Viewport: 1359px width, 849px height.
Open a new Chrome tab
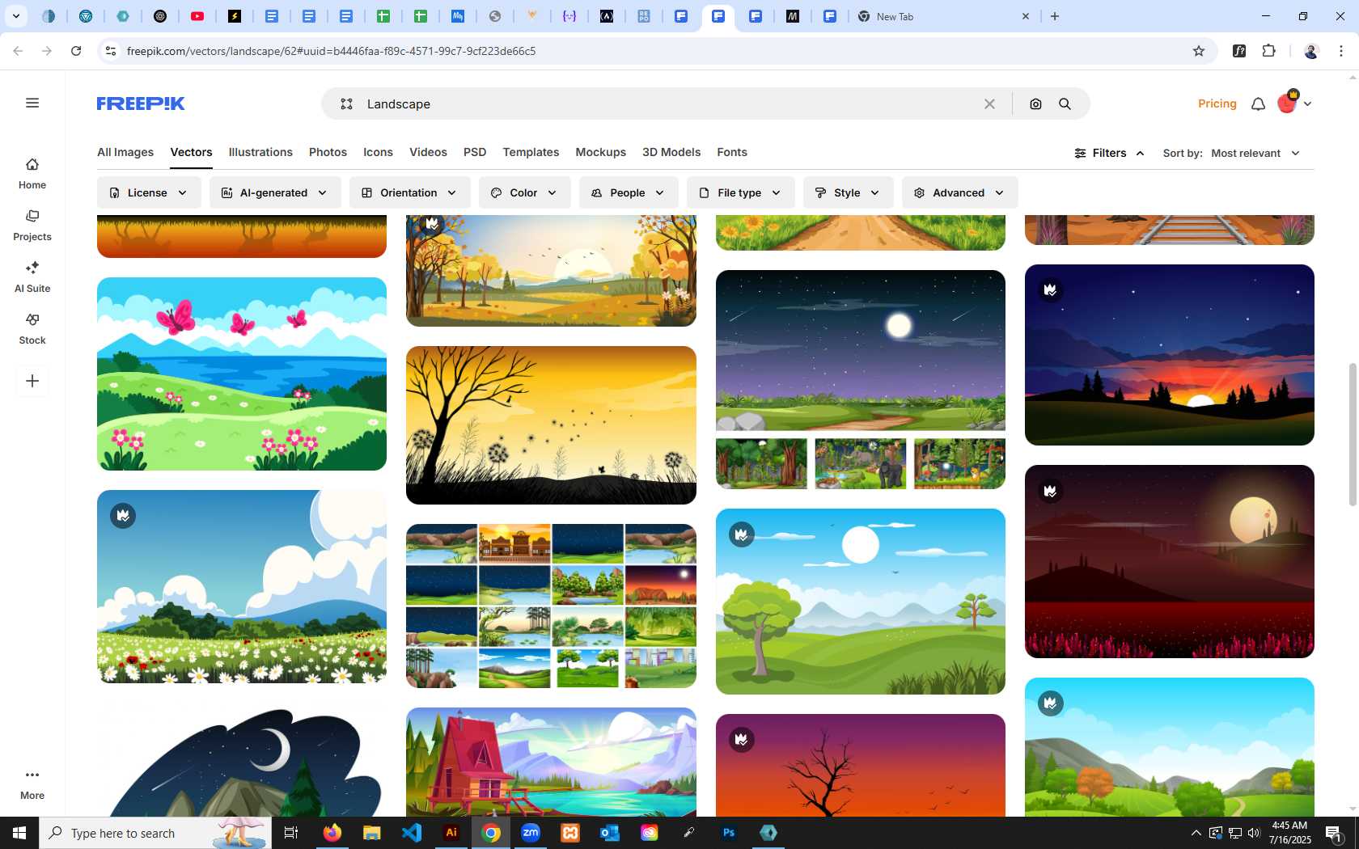(x=1055, y=16)
